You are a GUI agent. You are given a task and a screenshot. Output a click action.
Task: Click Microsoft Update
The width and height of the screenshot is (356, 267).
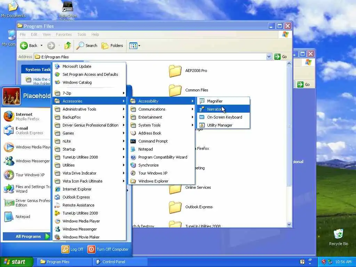89,66
